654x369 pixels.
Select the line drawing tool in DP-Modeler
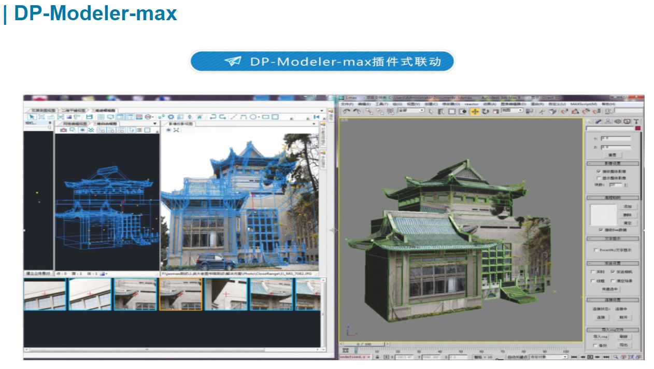click(233, 117)
